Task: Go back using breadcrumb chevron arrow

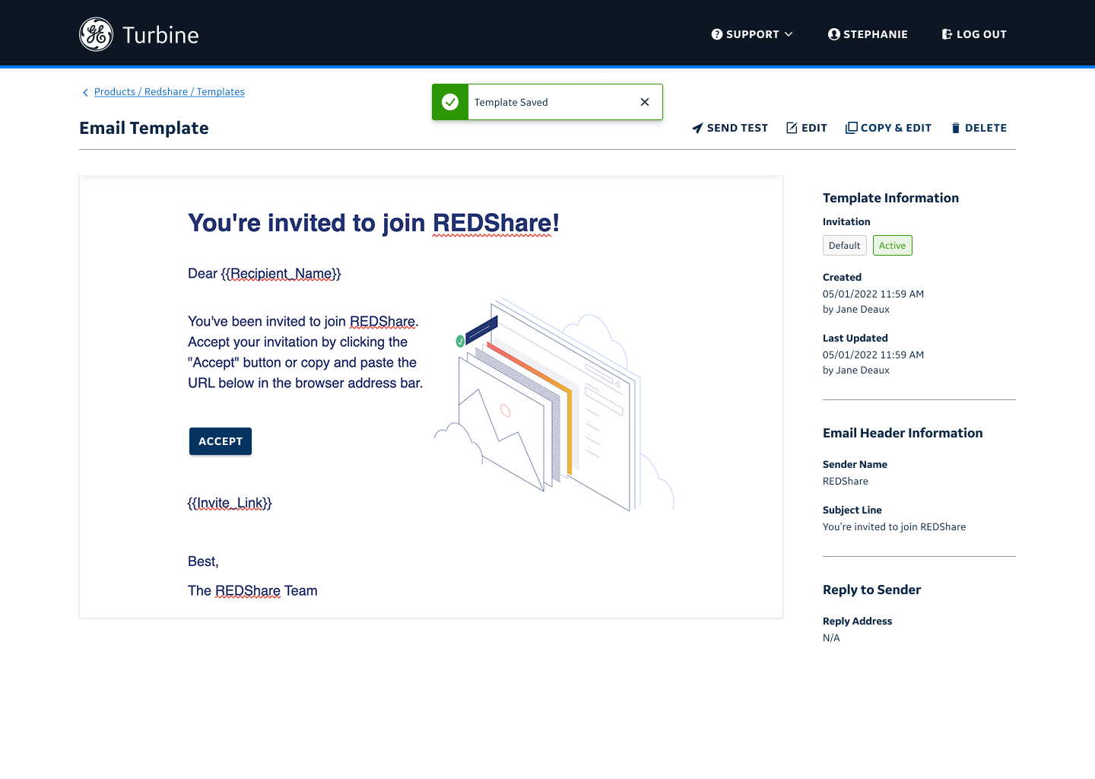Action: point(85,93)
